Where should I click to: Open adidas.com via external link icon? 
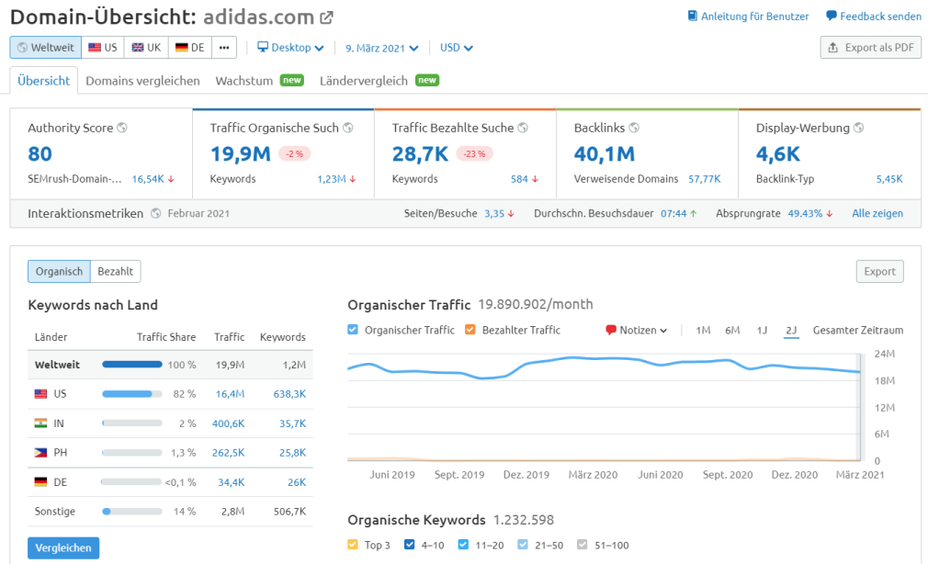click(327, 17)
